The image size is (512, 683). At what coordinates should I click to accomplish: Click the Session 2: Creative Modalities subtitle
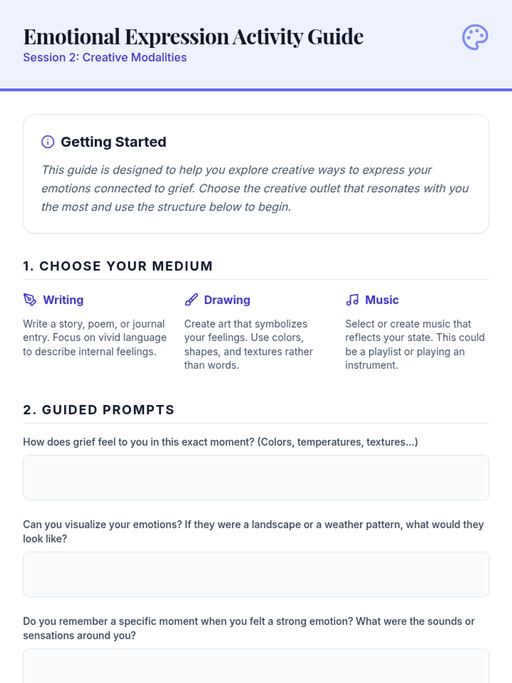click(x=105, y=57)
